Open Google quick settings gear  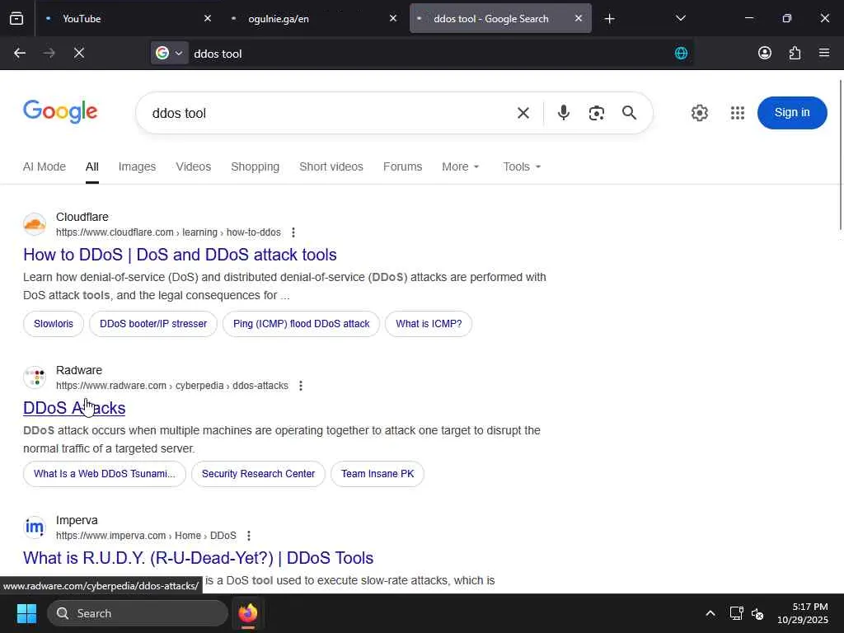[699, 113]
